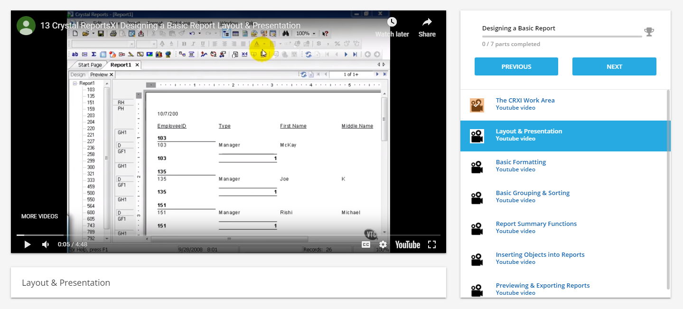
Task: Click the camera icon next to 'Basic Grouping & Sorting'
Action: [477, 198]
